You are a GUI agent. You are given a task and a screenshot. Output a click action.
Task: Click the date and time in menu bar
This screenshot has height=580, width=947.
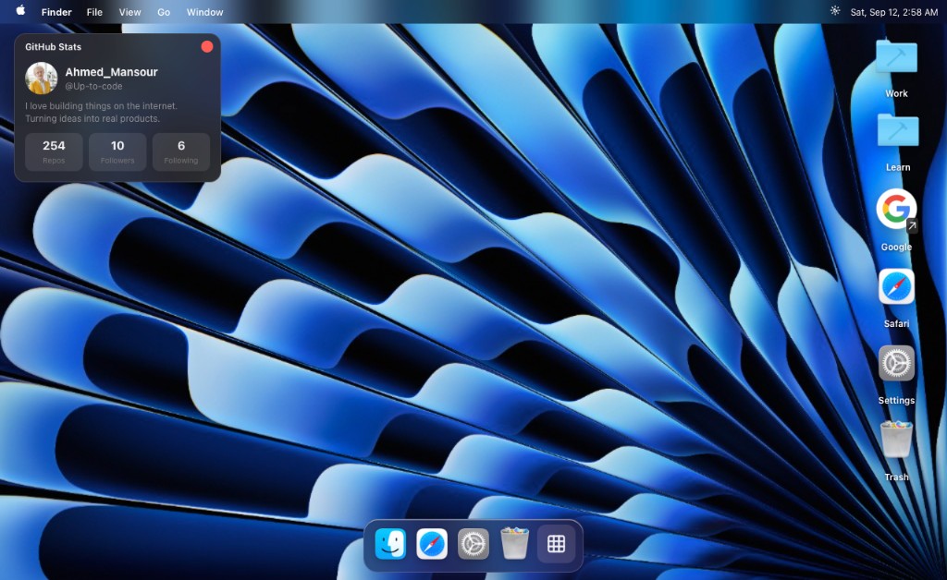point(894,12)
